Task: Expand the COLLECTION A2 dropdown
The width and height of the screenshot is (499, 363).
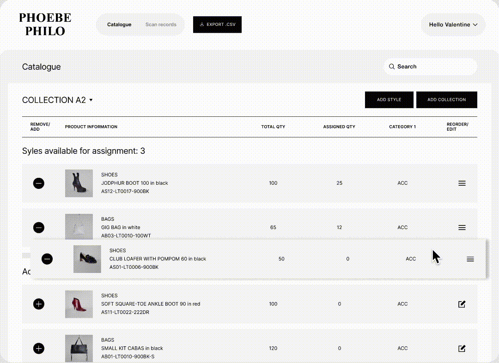Action: coord(91,100)
